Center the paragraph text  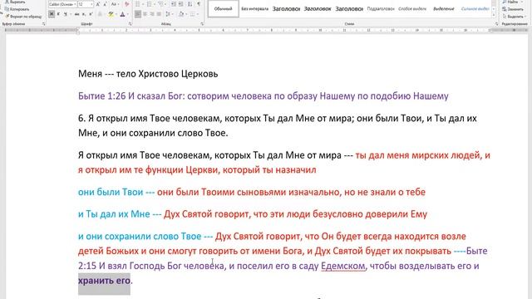click(145, 14)
